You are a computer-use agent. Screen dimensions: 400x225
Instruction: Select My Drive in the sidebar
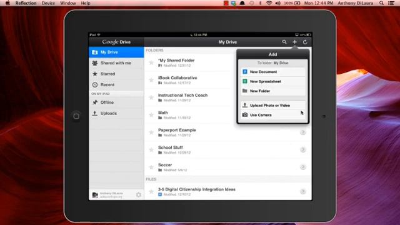pyautogui.click(x=116, y=52)
